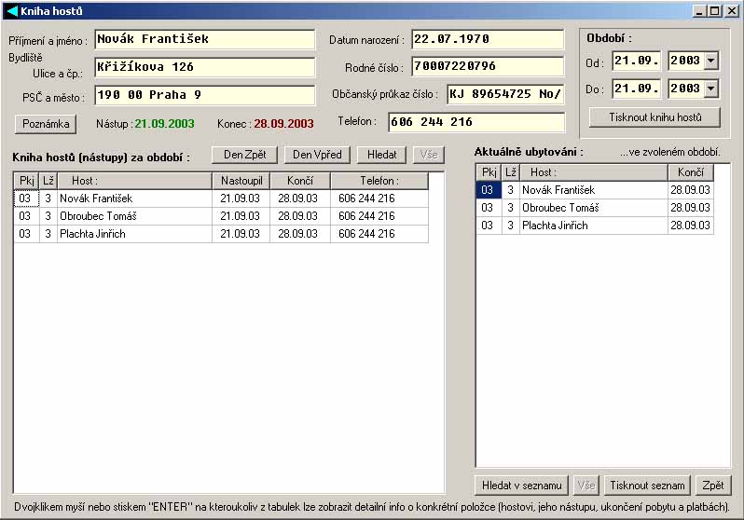744x520 pixels.
Task: Minimize the Kniha hostů window
Action: pos(699,11)
